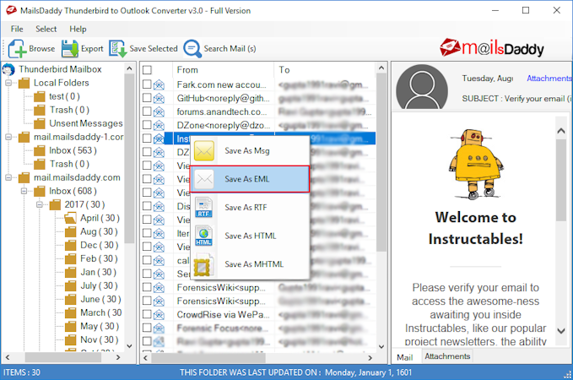This screenshot has width=573, height=380.
Task: Click the Unsent Messages folder icon
Action: tap(40, 123)
